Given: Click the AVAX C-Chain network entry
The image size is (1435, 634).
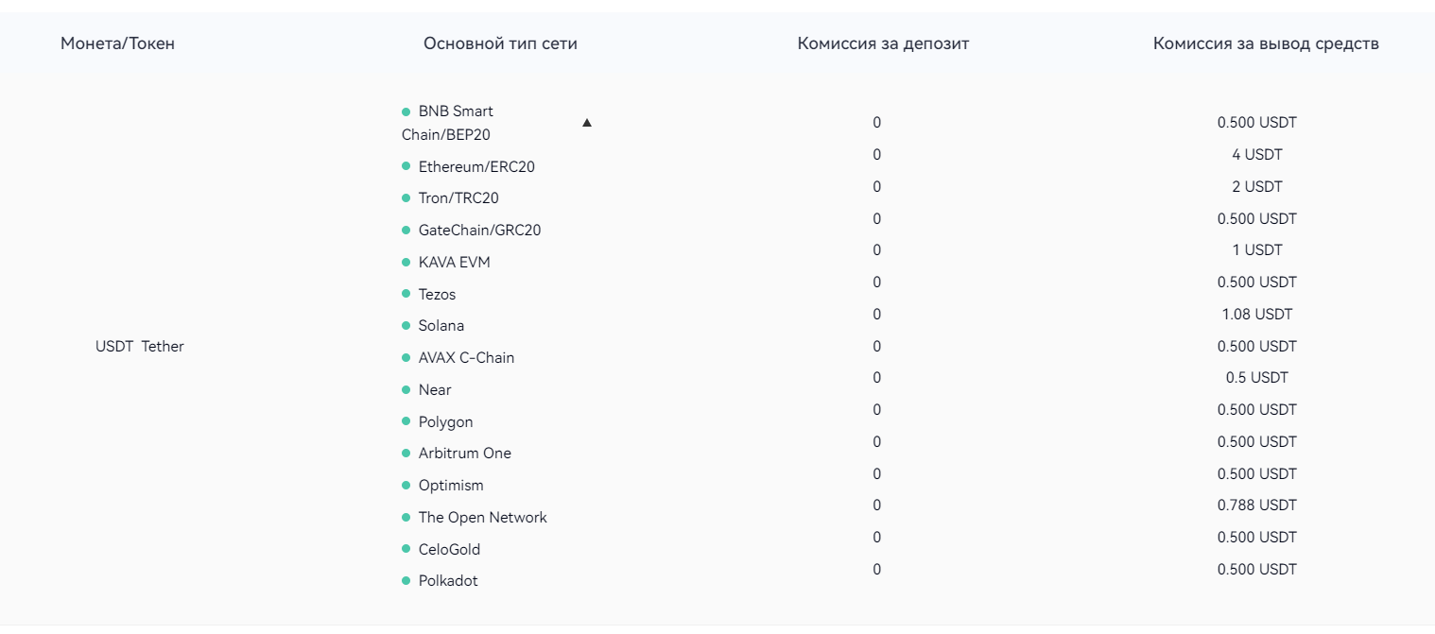Looking at the screenshot, I should pyautogui.click(x=466, y=358).
